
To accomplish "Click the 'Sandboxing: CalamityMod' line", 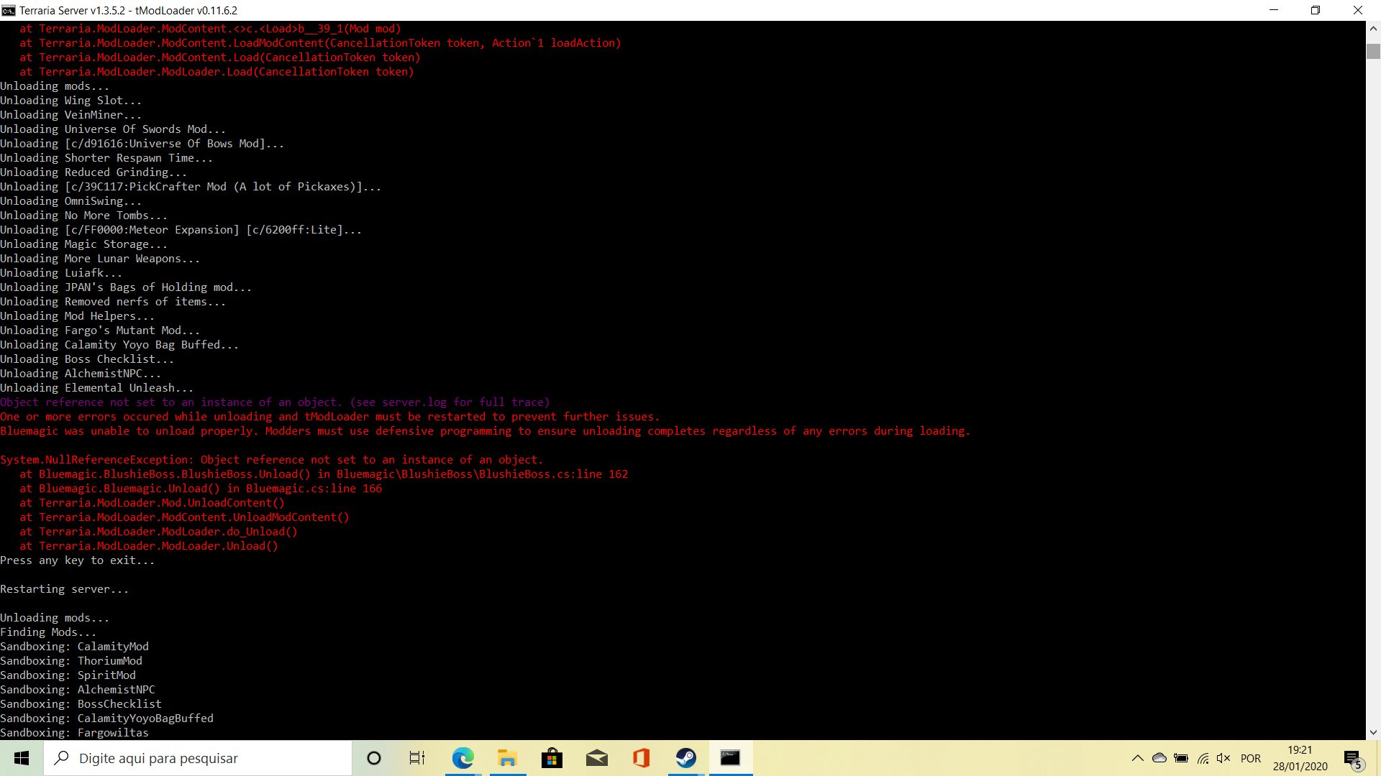I will [x=74, y=647].
